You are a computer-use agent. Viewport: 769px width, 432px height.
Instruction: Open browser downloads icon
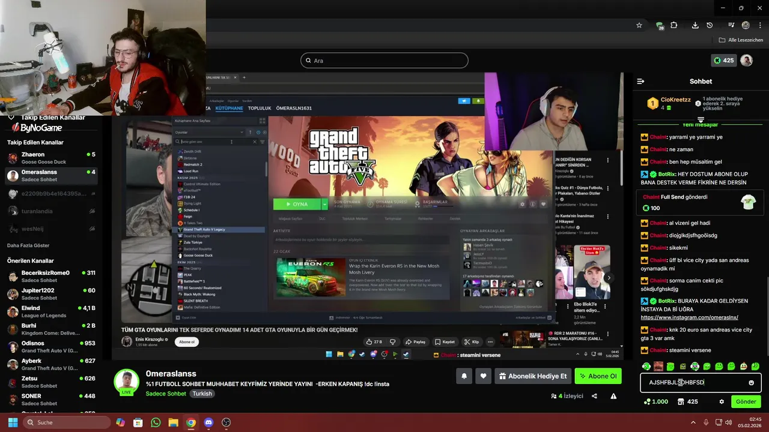pyautogui.click(x=695, y=25)
